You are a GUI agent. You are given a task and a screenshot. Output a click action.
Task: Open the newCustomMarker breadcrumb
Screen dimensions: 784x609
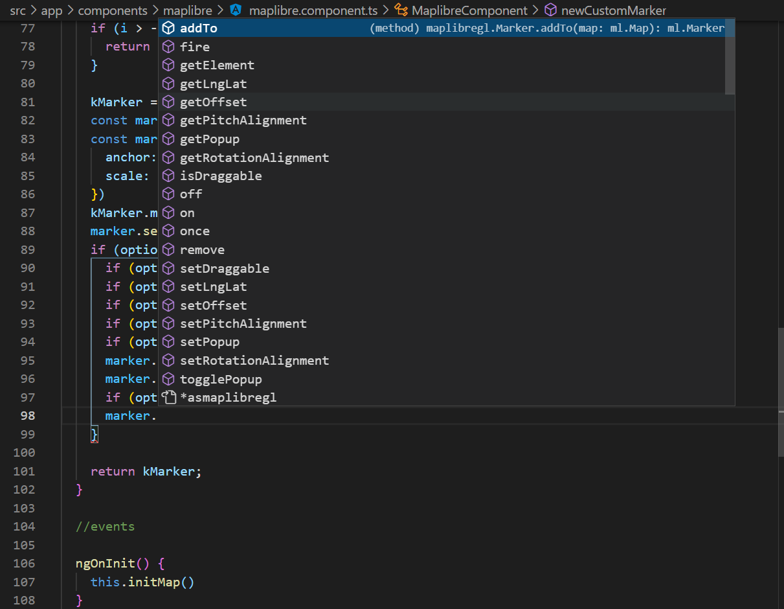point(614,10)
